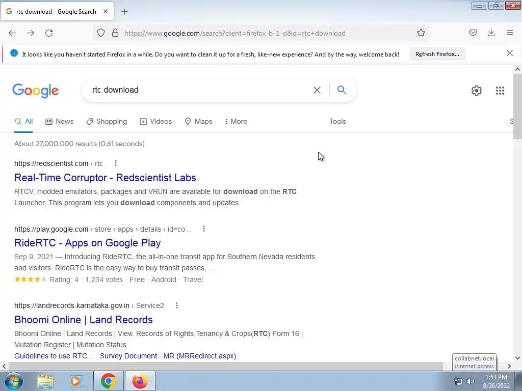Reload the current page

[49, 33]
